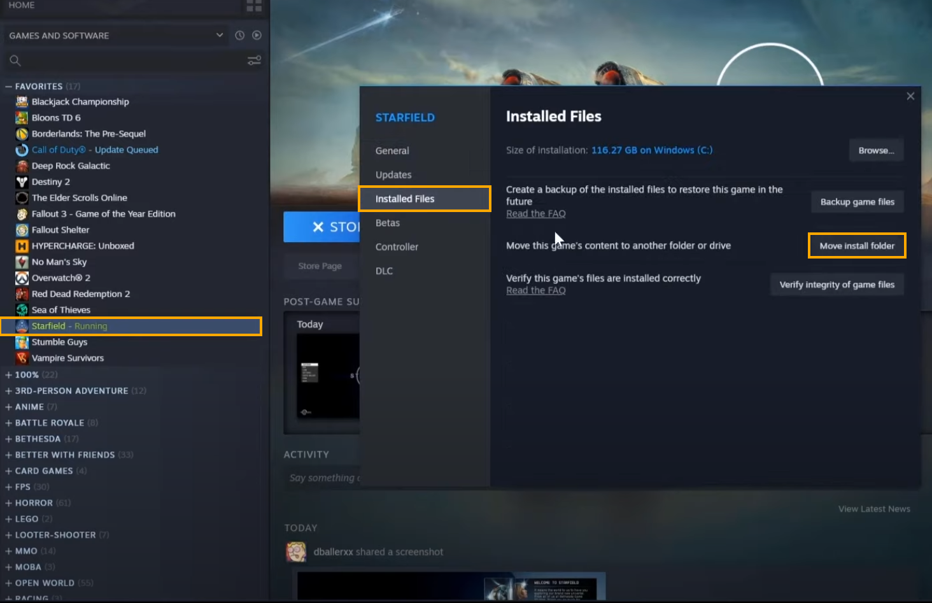Click View Latest News link
Screen dimensions: 932x603
coord(874,509)
